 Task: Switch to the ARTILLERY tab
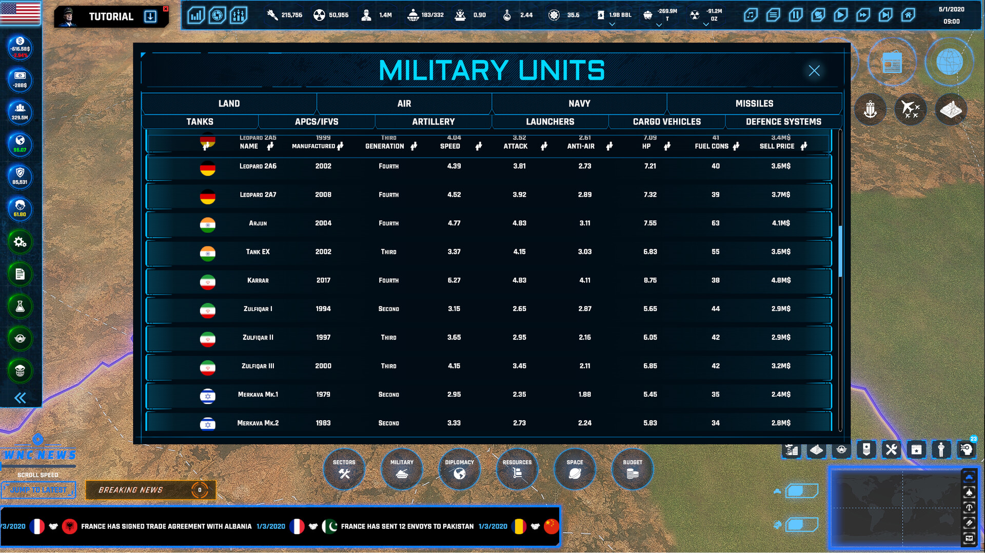[433, 121]
